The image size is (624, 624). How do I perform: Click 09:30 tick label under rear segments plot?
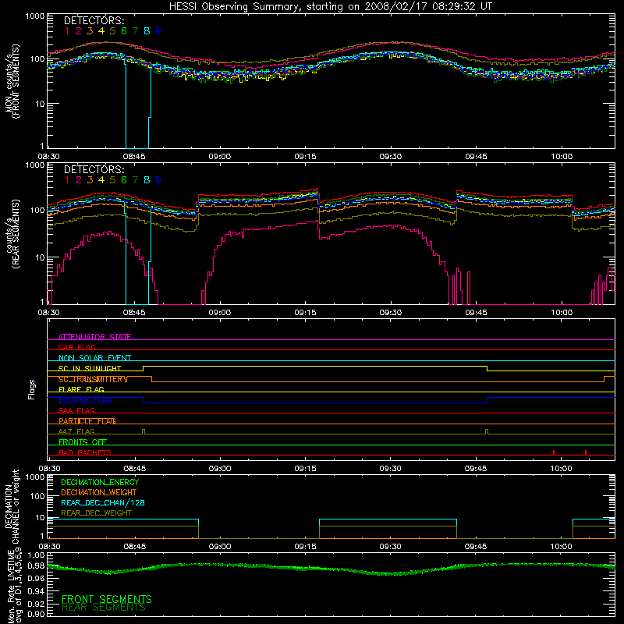391,313
